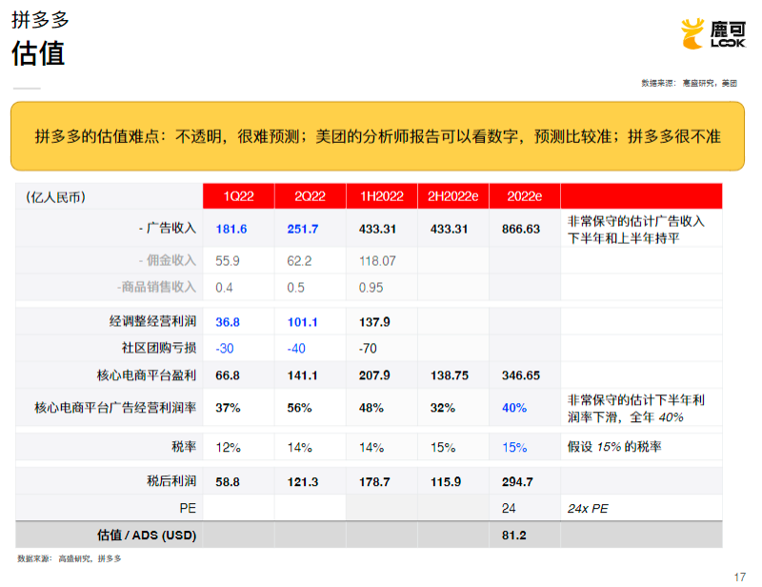
Task: Click the value '207.9'
Action: [374, 375]
